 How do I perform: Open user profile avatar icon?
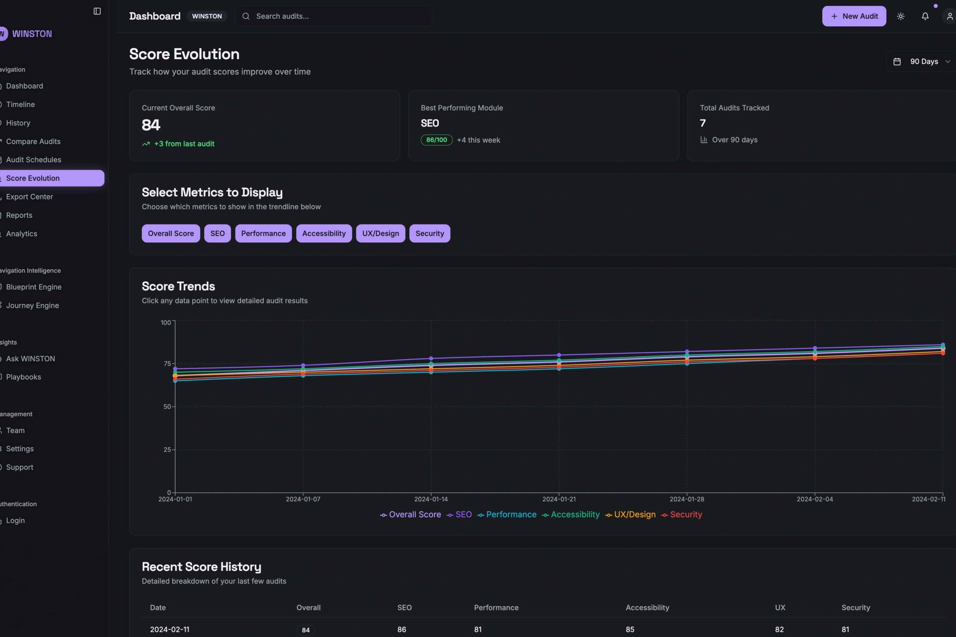pos(949,16)
